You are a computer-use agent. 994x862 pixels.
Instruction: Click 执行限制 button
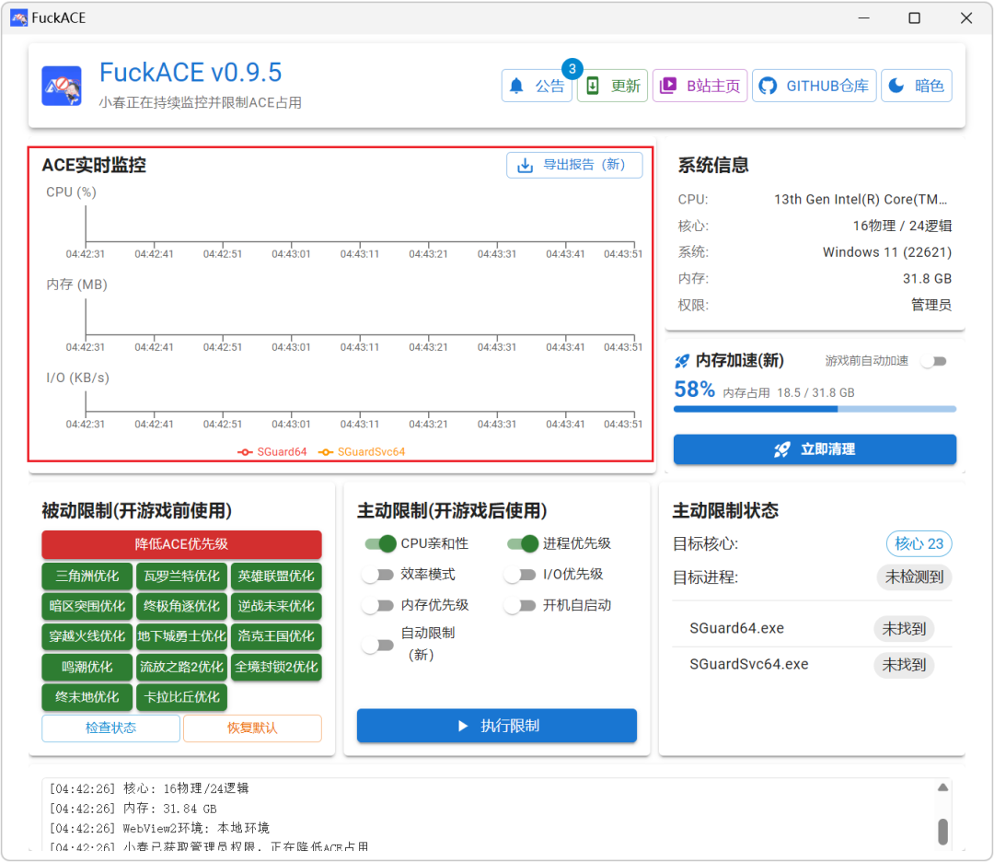tap(496, 726)
